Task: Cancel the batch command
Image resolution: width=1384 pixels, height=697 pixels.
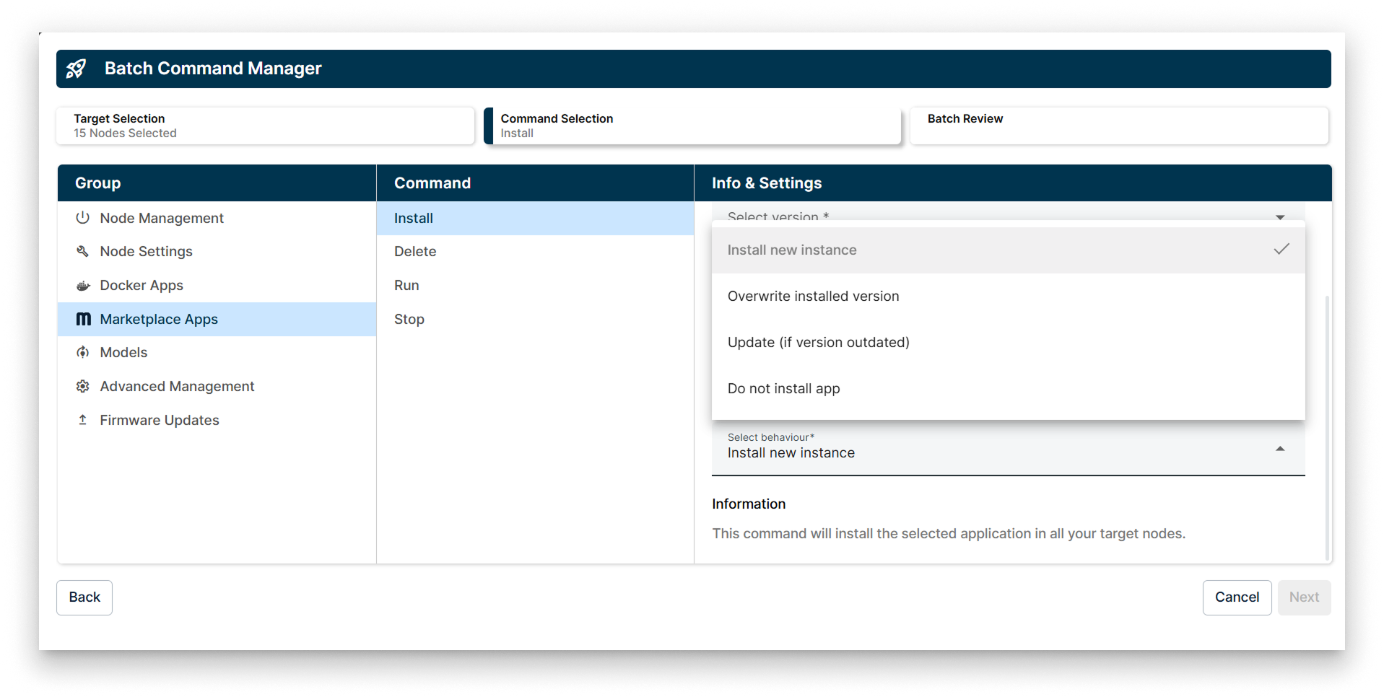Action: 1237,597
